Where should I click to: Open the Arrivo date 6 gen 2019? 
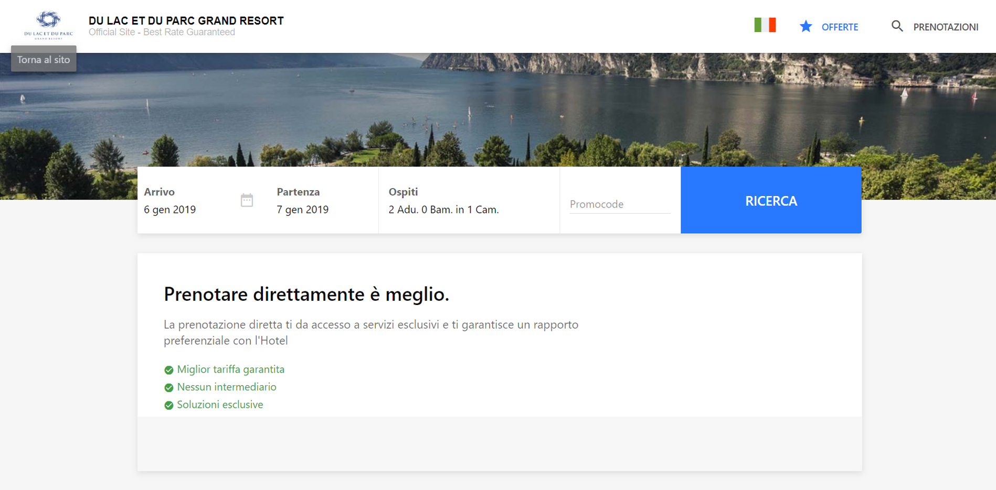coord(170,209)
